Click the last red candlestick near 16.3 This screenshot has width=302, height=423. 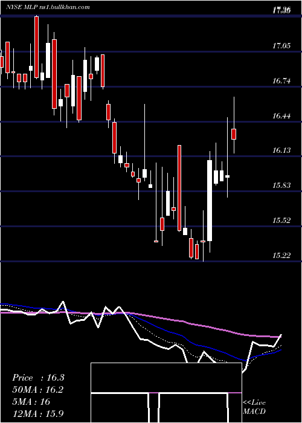[x=234, y=134]
